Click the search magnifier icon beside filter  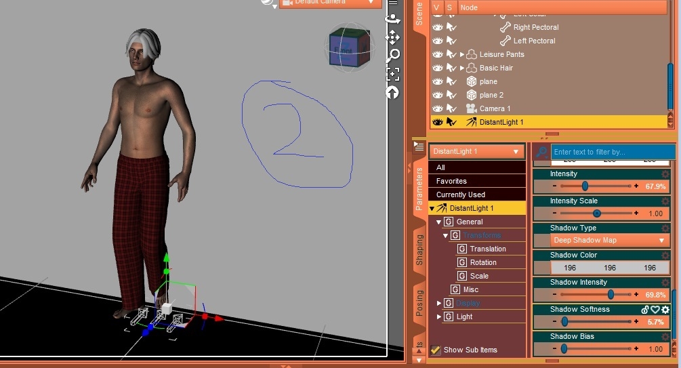coord(541,152)
